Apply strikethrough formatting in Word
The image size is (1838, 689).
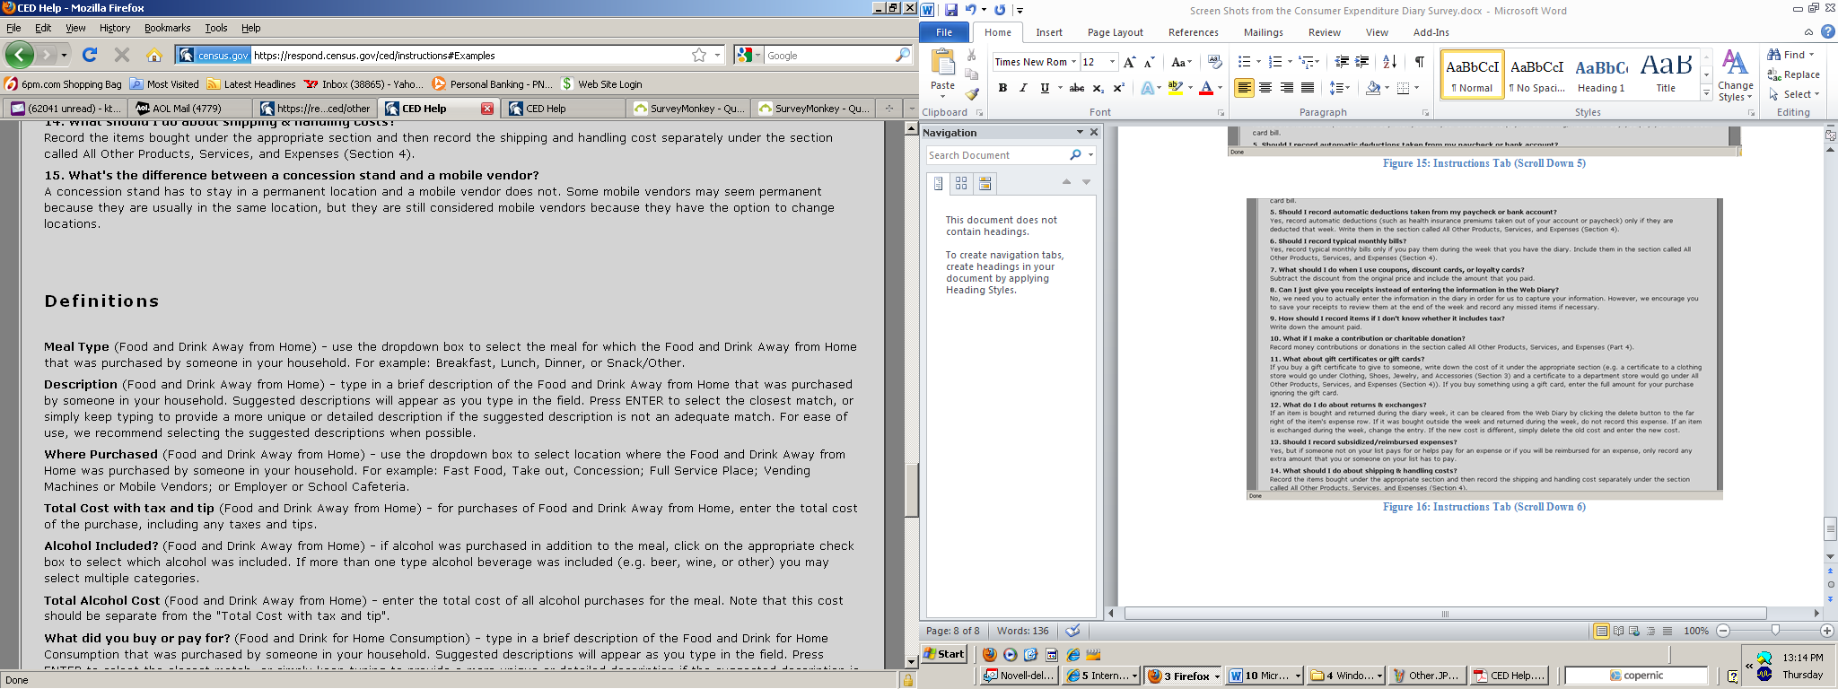pyautogui.click(x=1077, y=88)
